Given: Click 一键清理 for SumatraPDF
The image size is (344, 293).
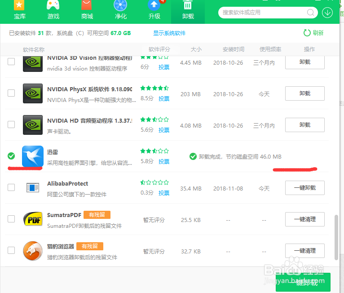Looking at the screenshot, I should [305, 219].
